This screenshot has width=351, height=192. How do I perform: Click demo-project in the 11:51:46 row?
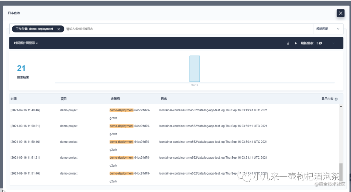69,174
